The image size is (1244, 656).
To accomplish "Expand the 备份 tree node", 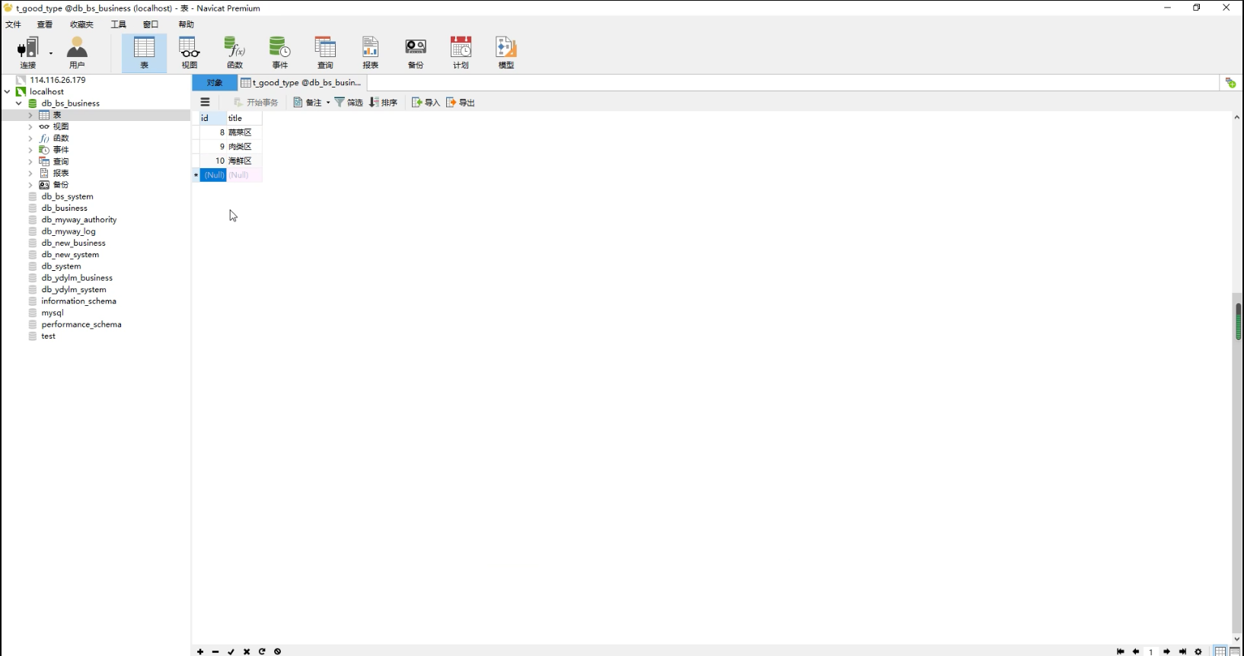I will click(x=30, y=185).
